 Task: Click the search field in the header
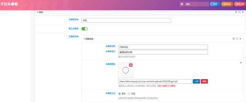tap(197, 4)
